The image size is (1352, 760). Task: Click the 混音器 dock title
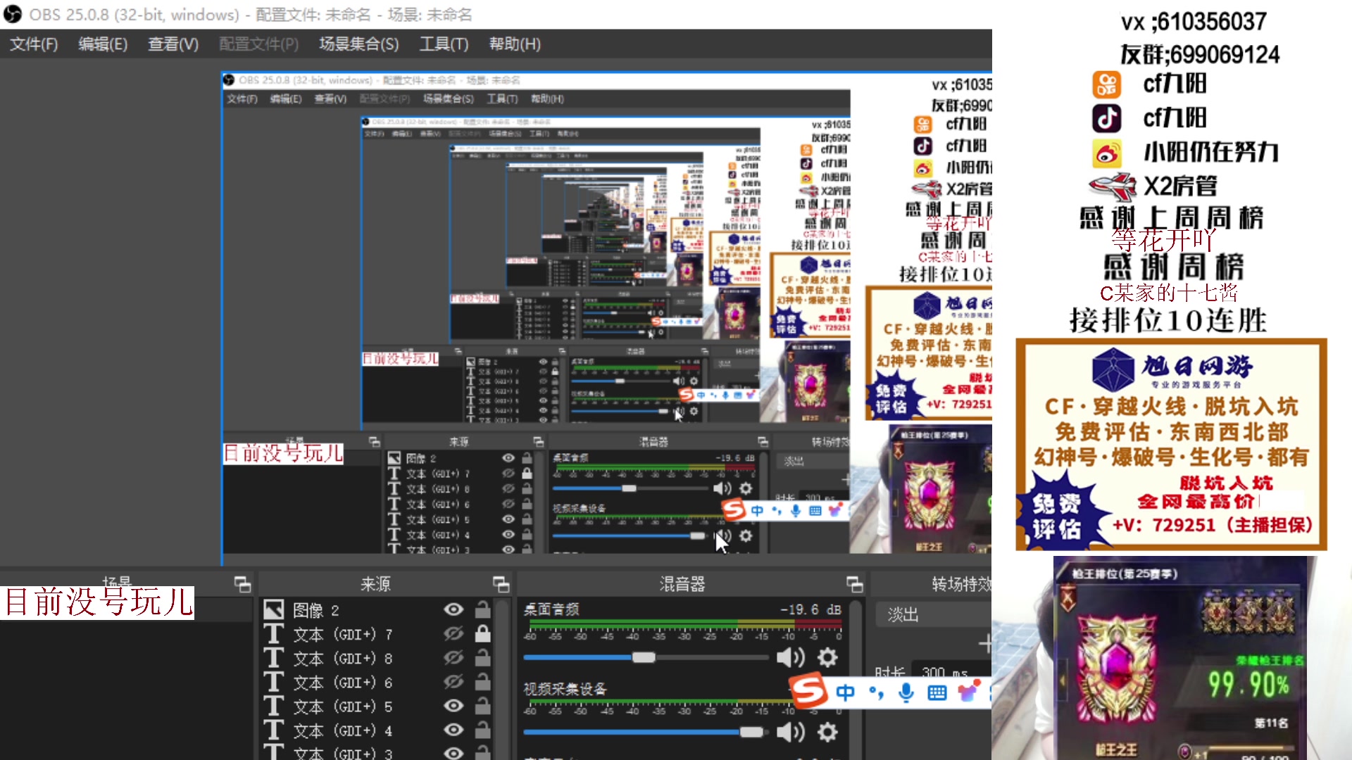[x=682, y=584]
